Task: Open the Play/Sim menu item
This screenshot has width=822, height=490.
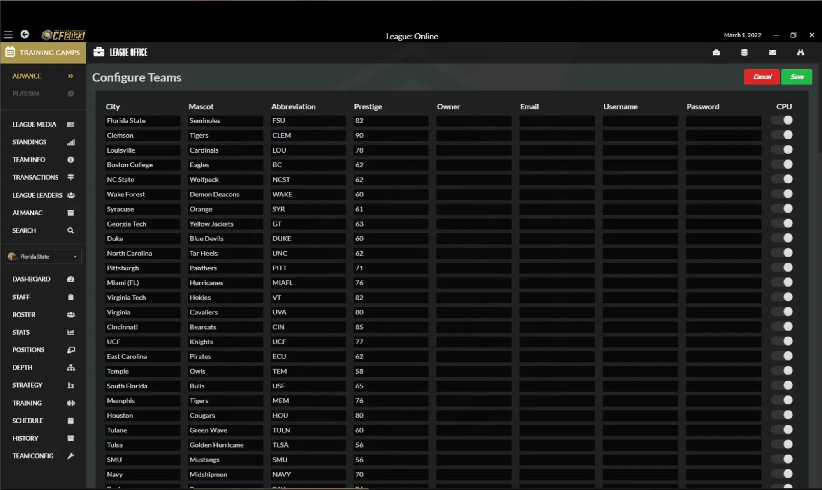Action: (x=43, y=94)
